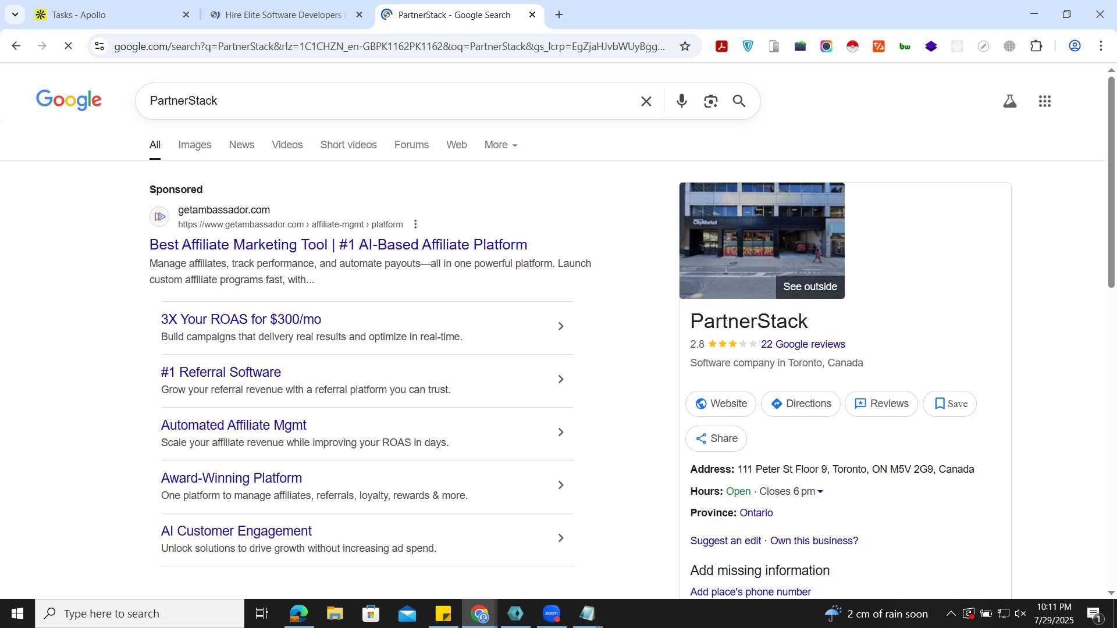Click Own this business? link
The width and height of the screenshot is (1117, 628).
pyautogui.click(x=814, y=541)
